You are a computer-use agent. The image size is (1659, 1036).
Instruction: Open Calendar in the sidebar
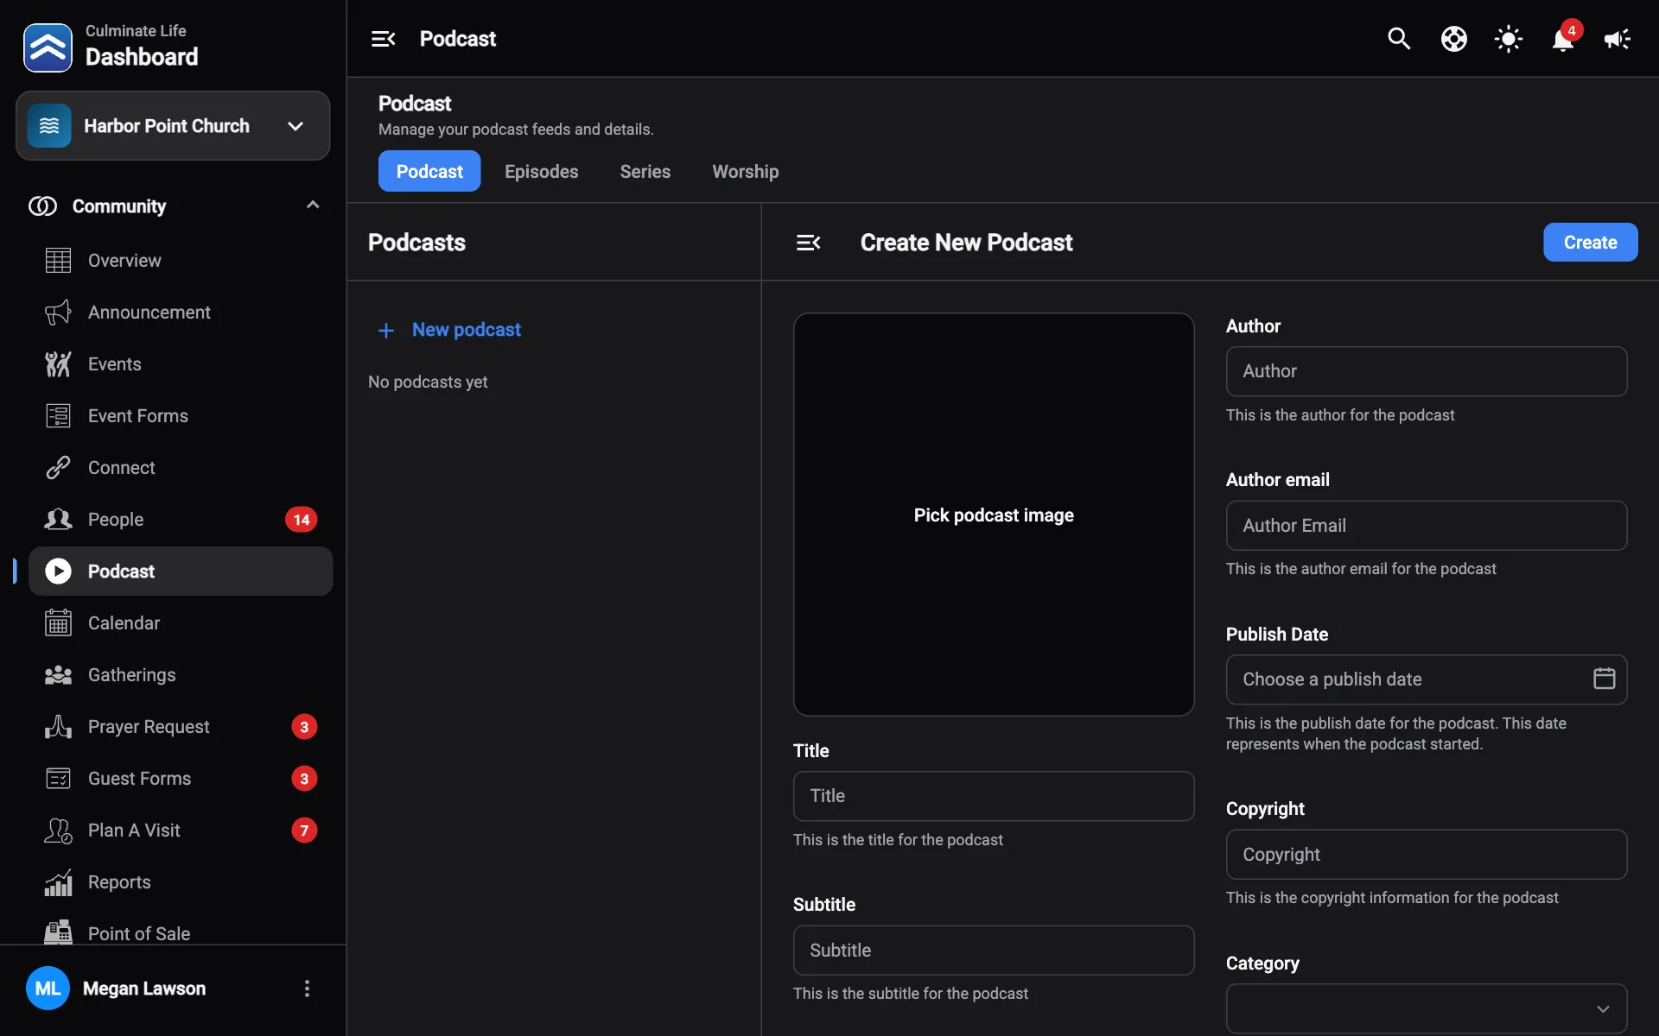click(x=181, y=623)
